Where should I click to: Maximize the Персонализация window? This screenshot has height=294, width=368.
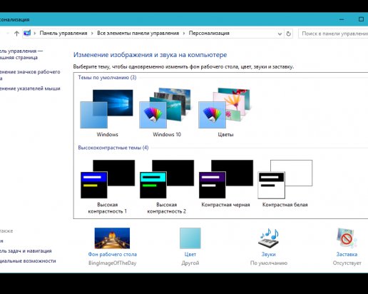point(361,19)
